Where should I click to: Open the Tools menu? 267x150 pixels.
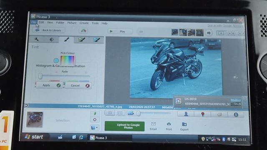click(x=95, y=23)
